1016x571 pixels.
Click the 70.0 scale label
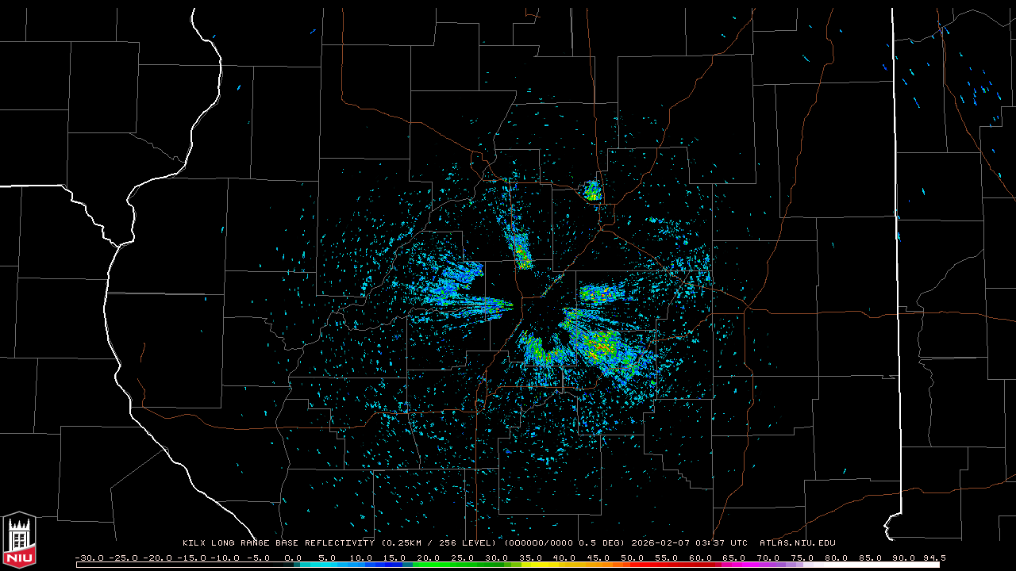(768, 558)
